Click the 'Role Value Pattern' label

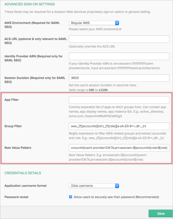point(18,148)
